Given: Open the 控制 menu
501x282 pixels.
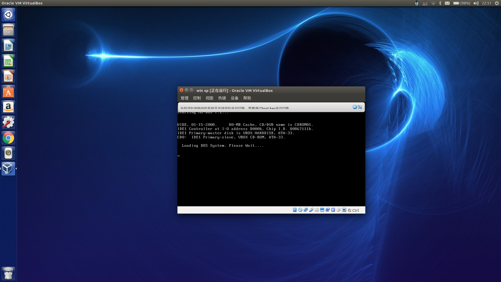Looking at the screenshot, I should pos(197,98).
